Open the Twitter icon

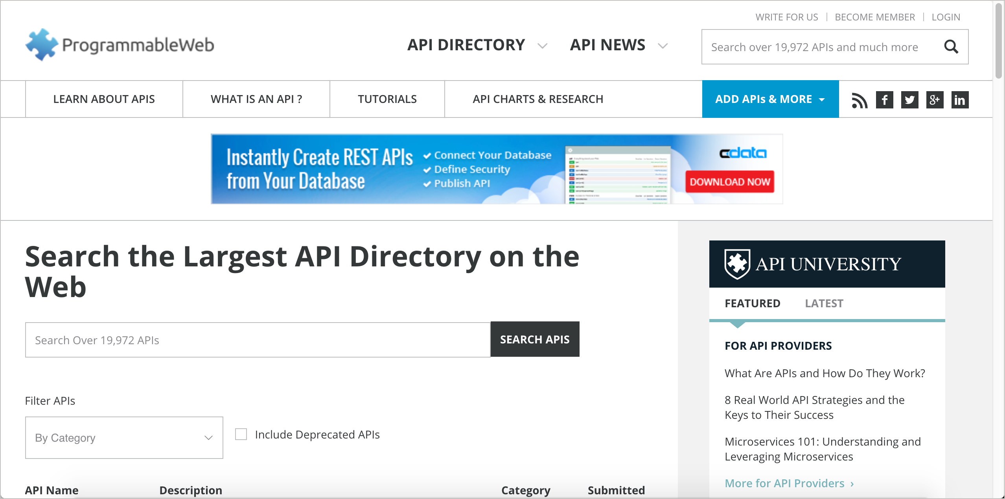910,100
